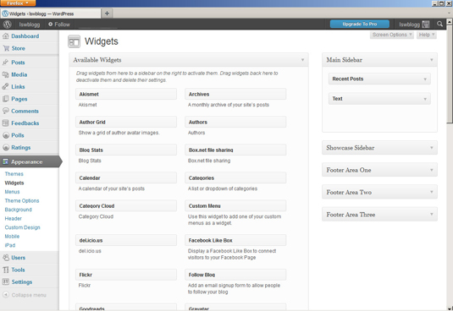Click the Ratings icon in sidebar
453x311 pixels.
(5, 147)
